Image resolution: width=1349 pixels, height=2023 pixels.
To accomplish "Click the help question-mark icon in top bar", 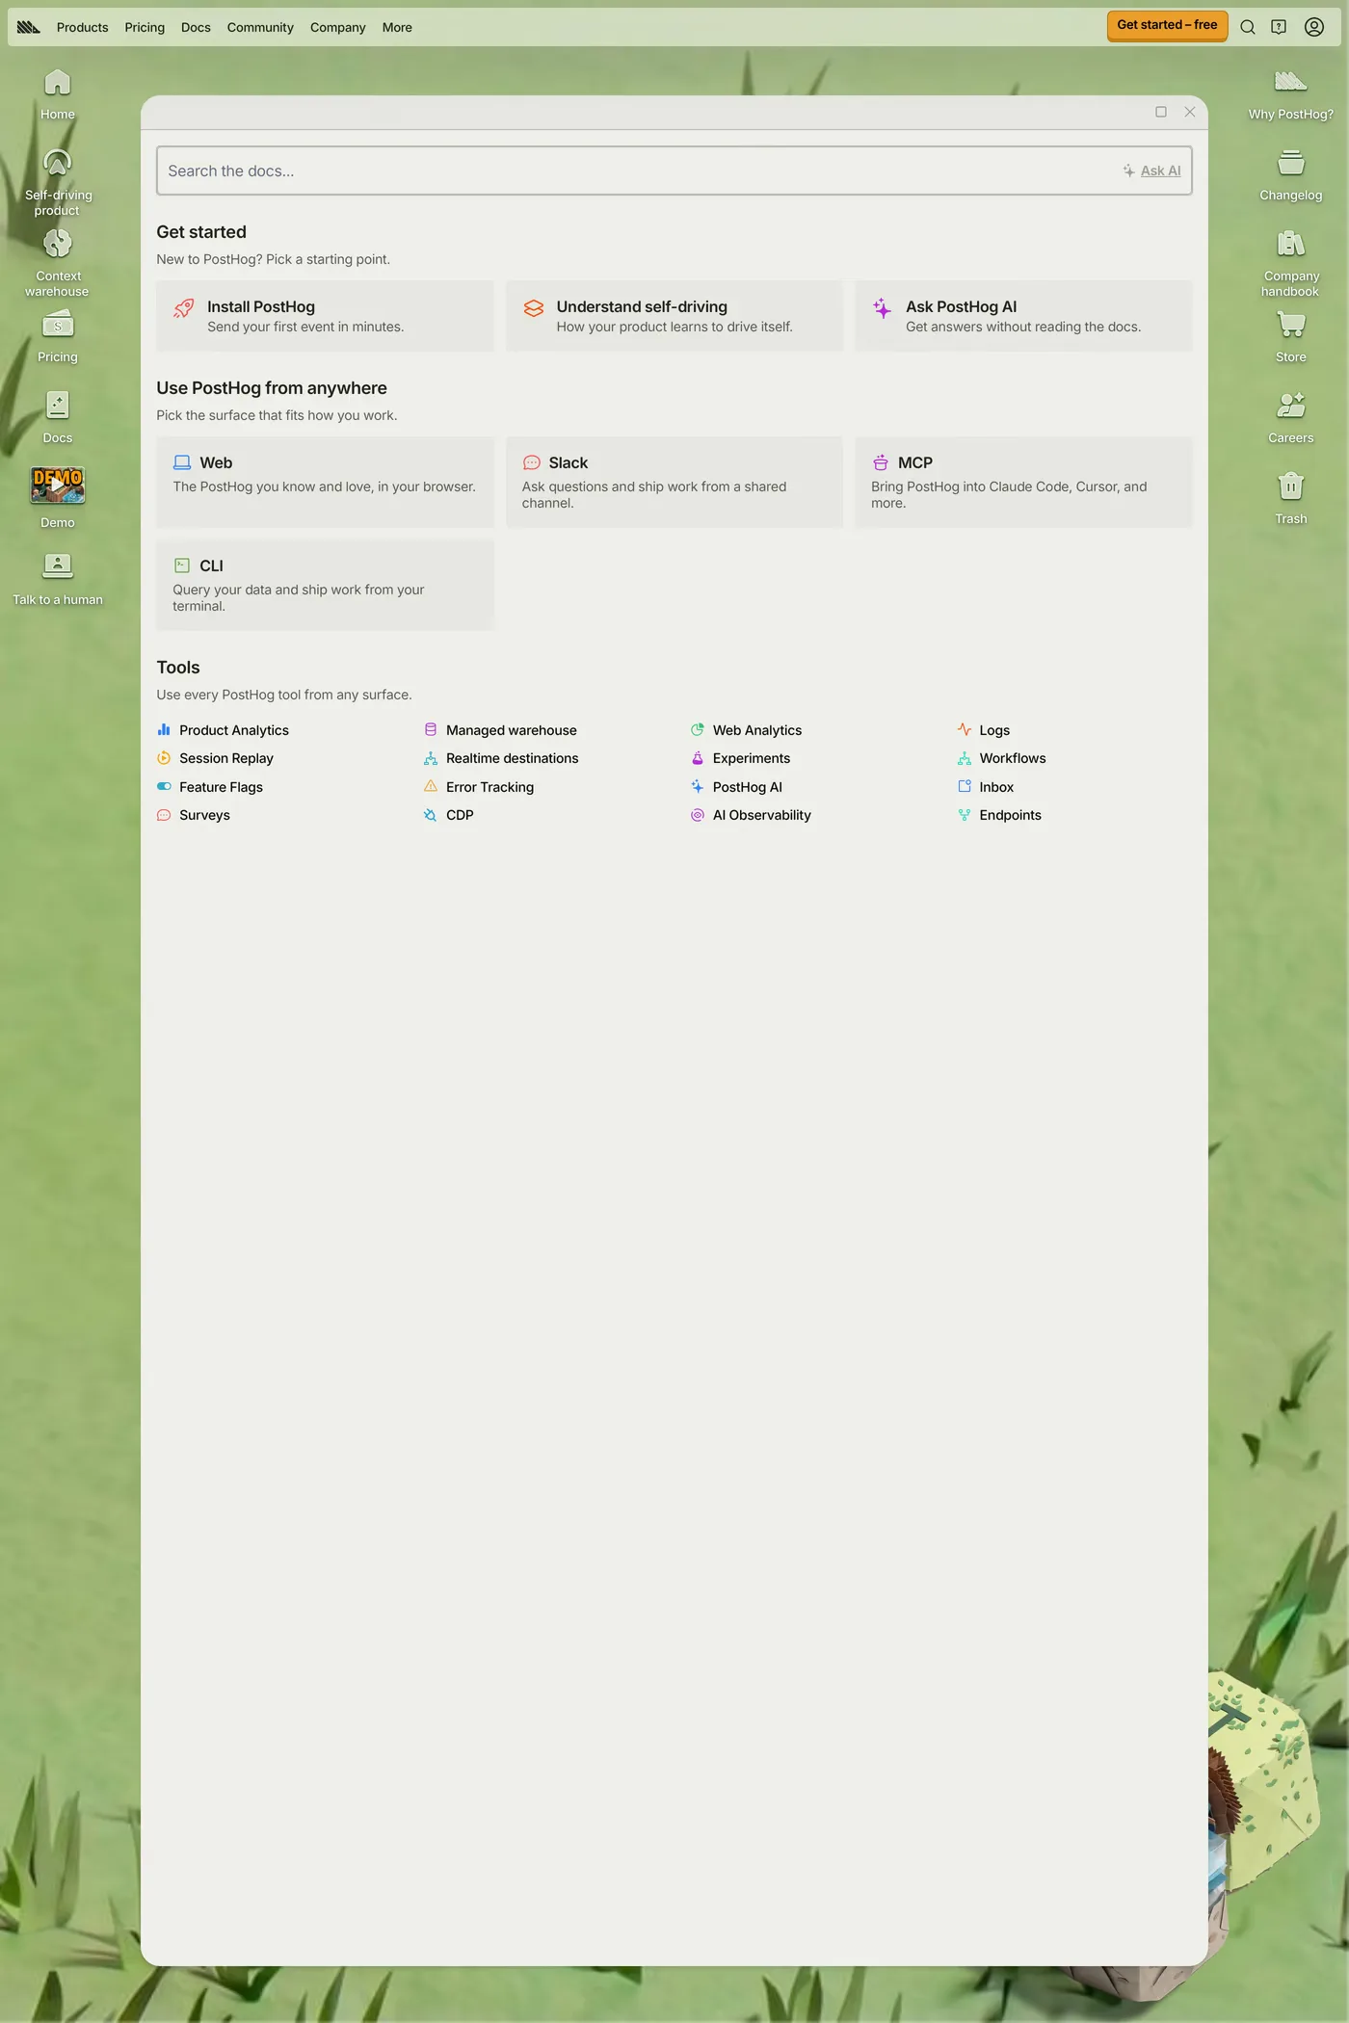I will [1279, 27].
